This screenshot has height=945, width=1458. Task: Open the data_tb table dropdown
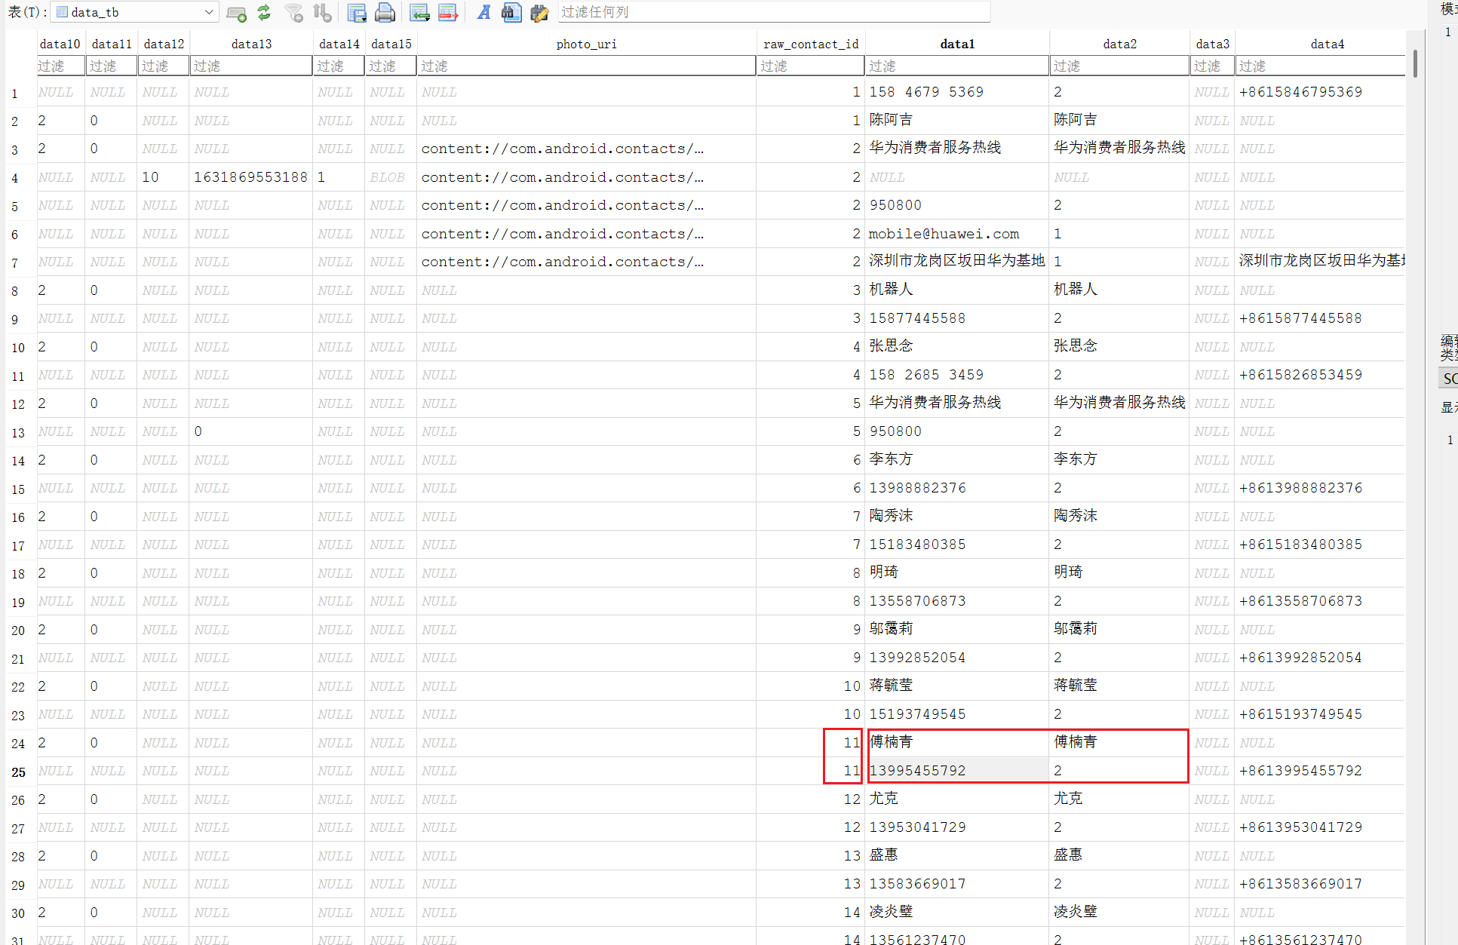click(209, 12)
